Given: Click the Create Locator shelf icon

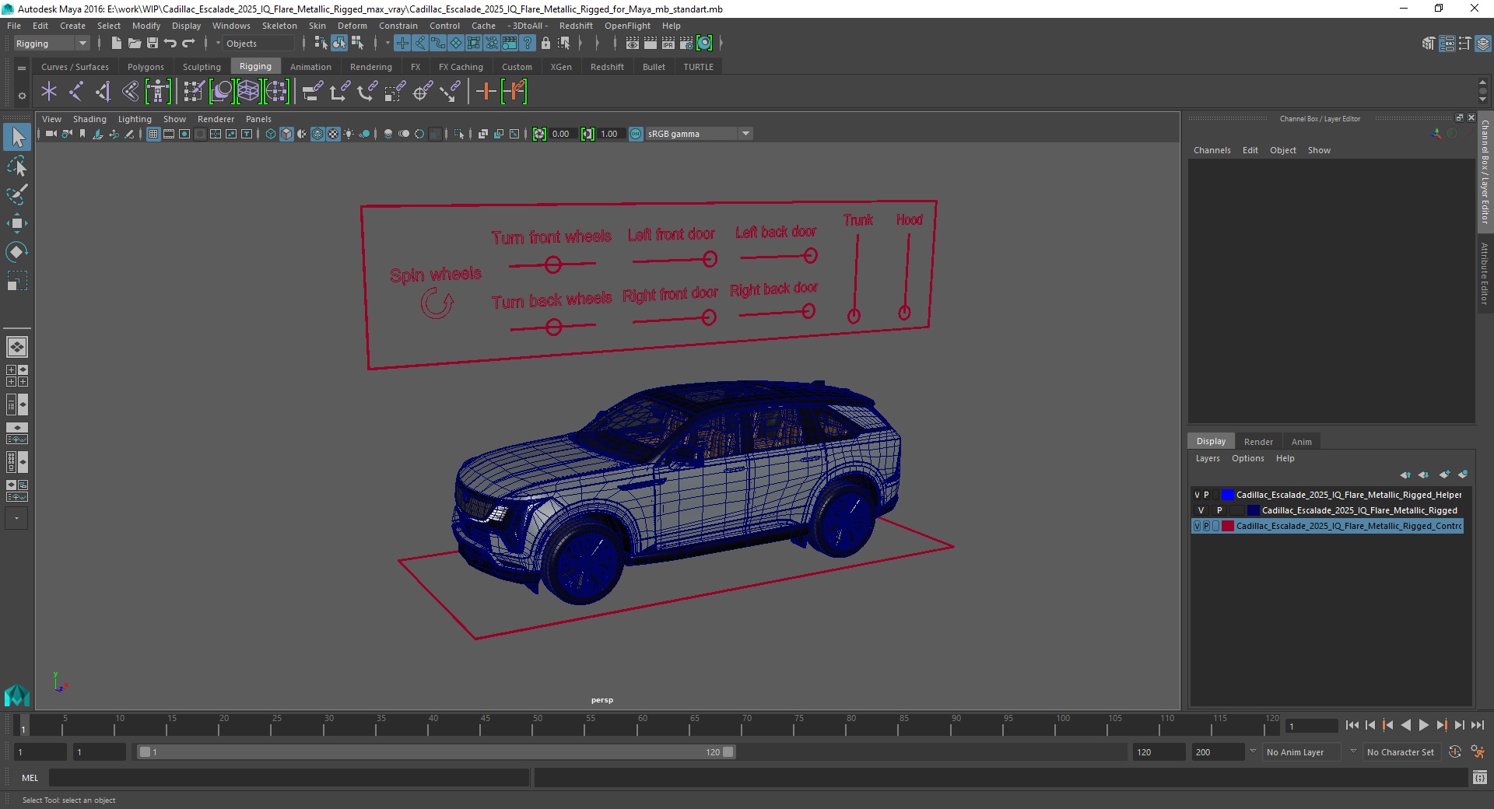Looking at the screenshot, I should (x=49, y=92).
